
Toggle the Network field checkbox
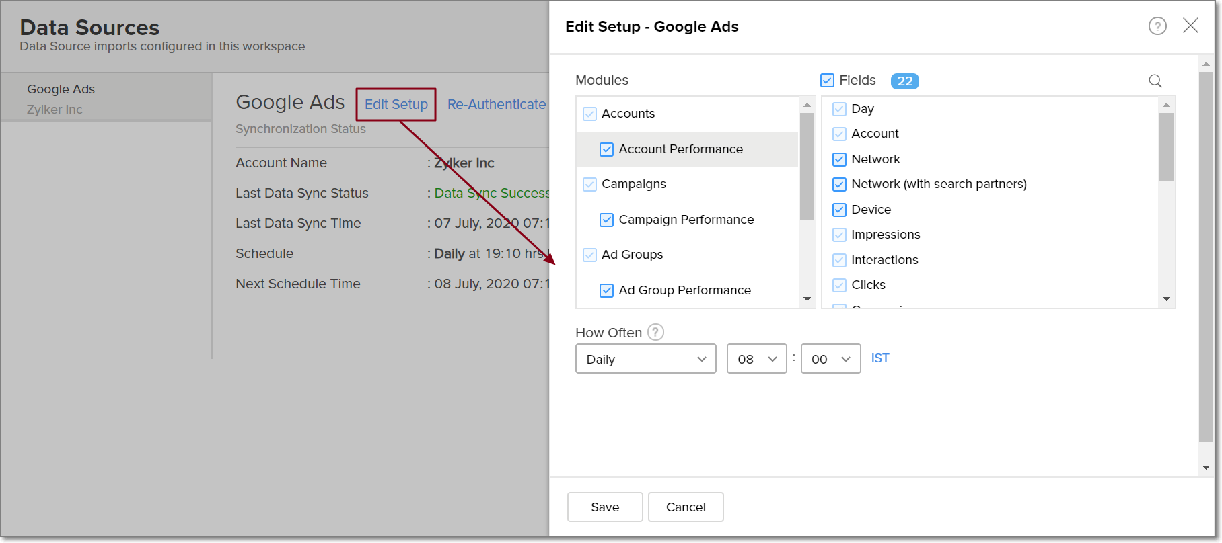[x=839, y=159]
